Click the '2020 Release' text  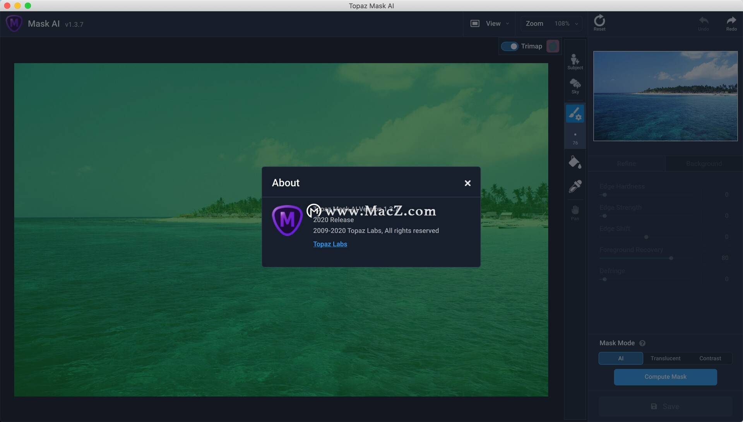click(333, 220)
